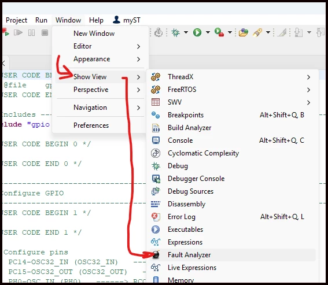Click the Error Log icon
The height and width of the screenshot is (285, 328).
point(156,217)
